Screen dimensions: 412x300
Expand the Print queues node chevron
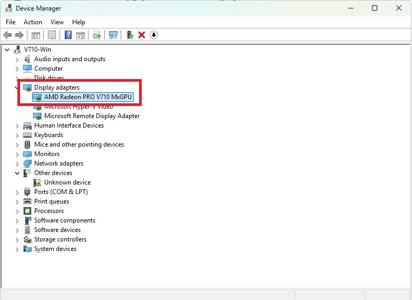tap(17, 202)
